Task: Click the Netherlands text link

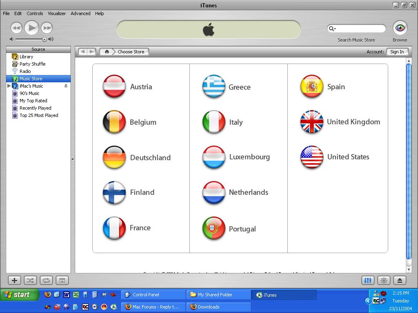Action: (249, 192)
